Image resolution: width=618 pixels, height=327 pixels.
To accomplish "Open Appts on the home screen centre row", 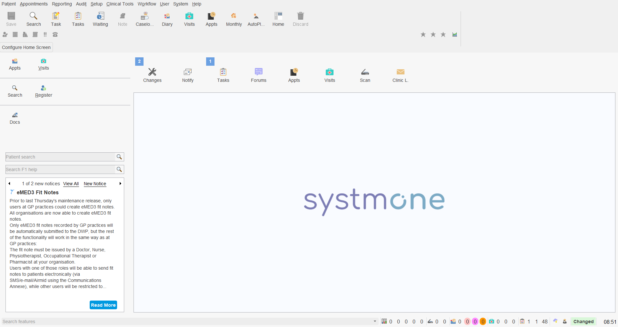I will (x=294, y=75).
